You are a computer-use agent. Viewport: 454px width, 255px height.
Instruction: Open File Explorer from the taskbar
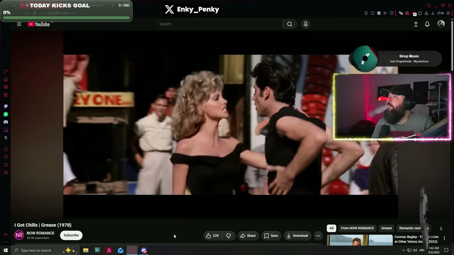tap(85, 250)
